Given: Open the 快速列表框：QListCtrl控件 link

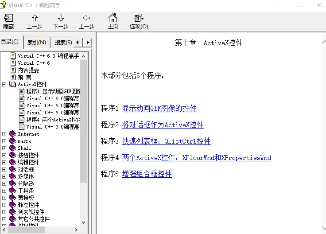Looking at the screenshot, I should 166,141.
